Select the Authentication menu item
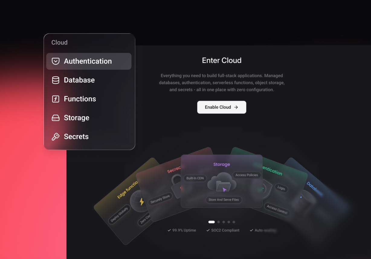 (x=89, y=61)
